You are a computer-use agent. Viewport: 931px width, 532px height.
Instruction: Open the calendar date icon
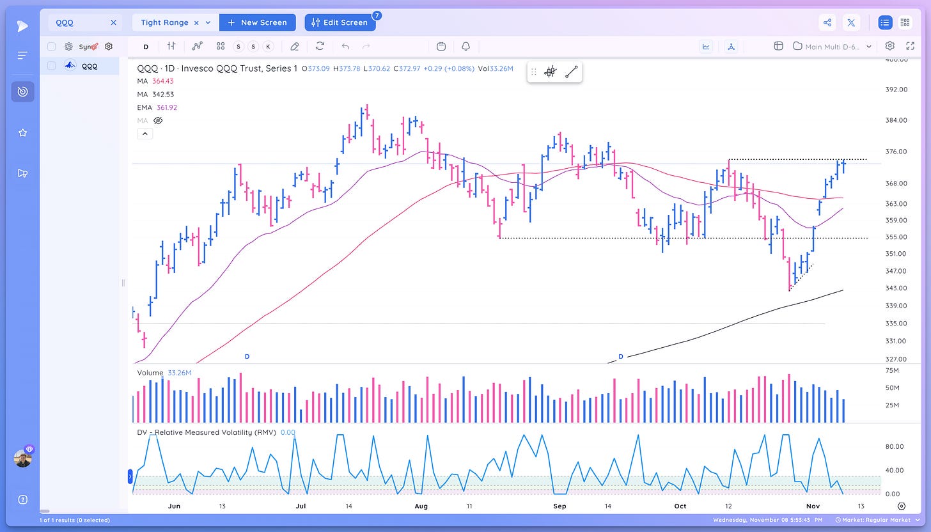(441, 46)
